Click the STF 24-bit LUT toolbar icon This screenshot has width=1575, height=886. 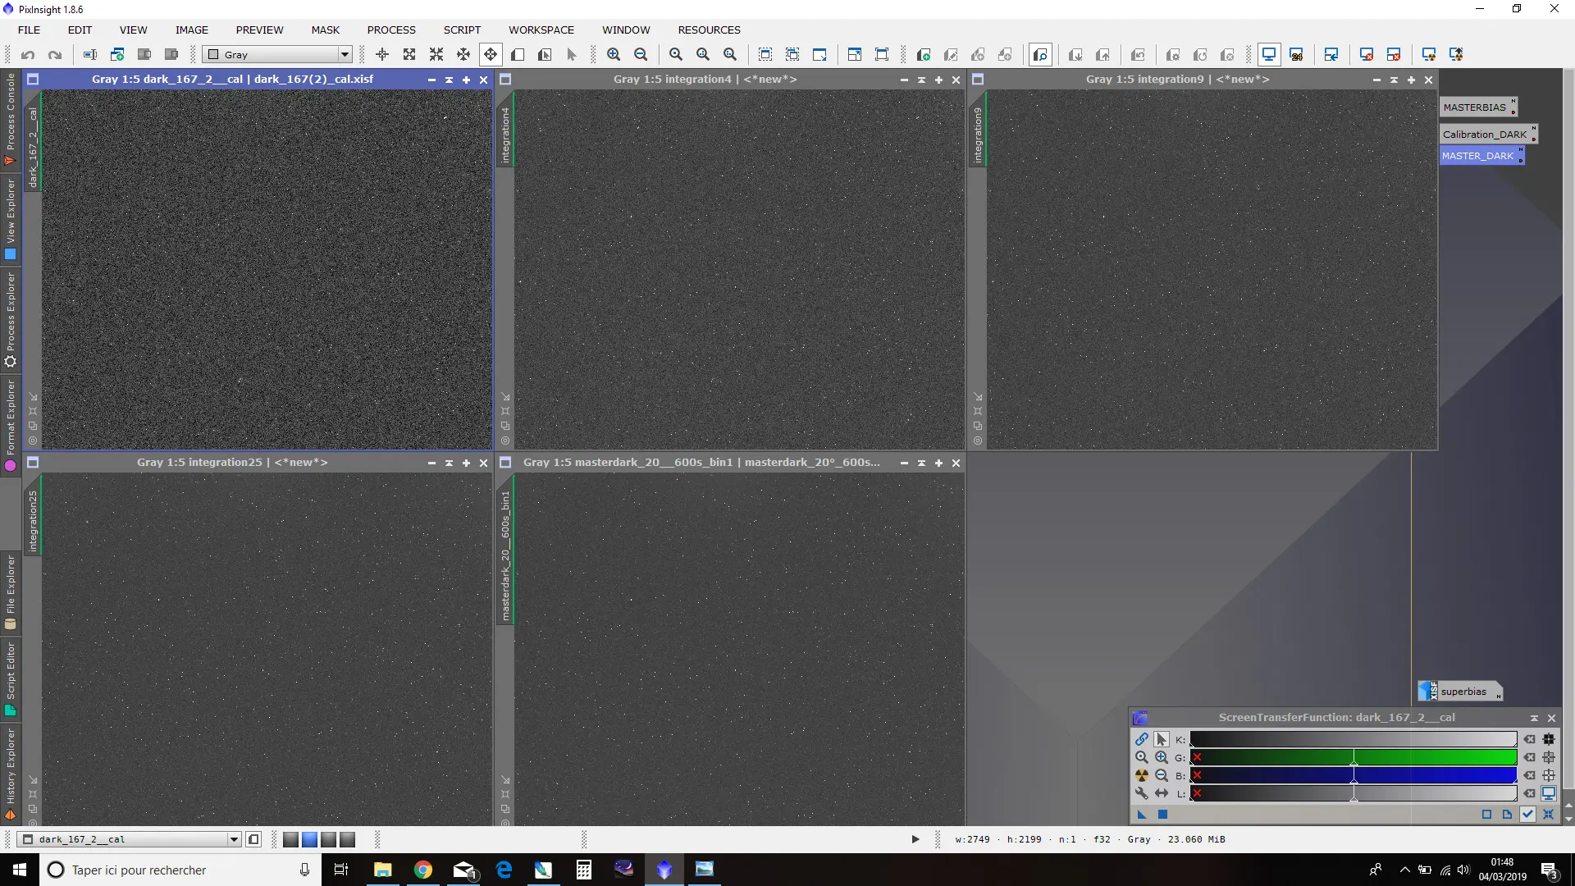(1296, 55)
